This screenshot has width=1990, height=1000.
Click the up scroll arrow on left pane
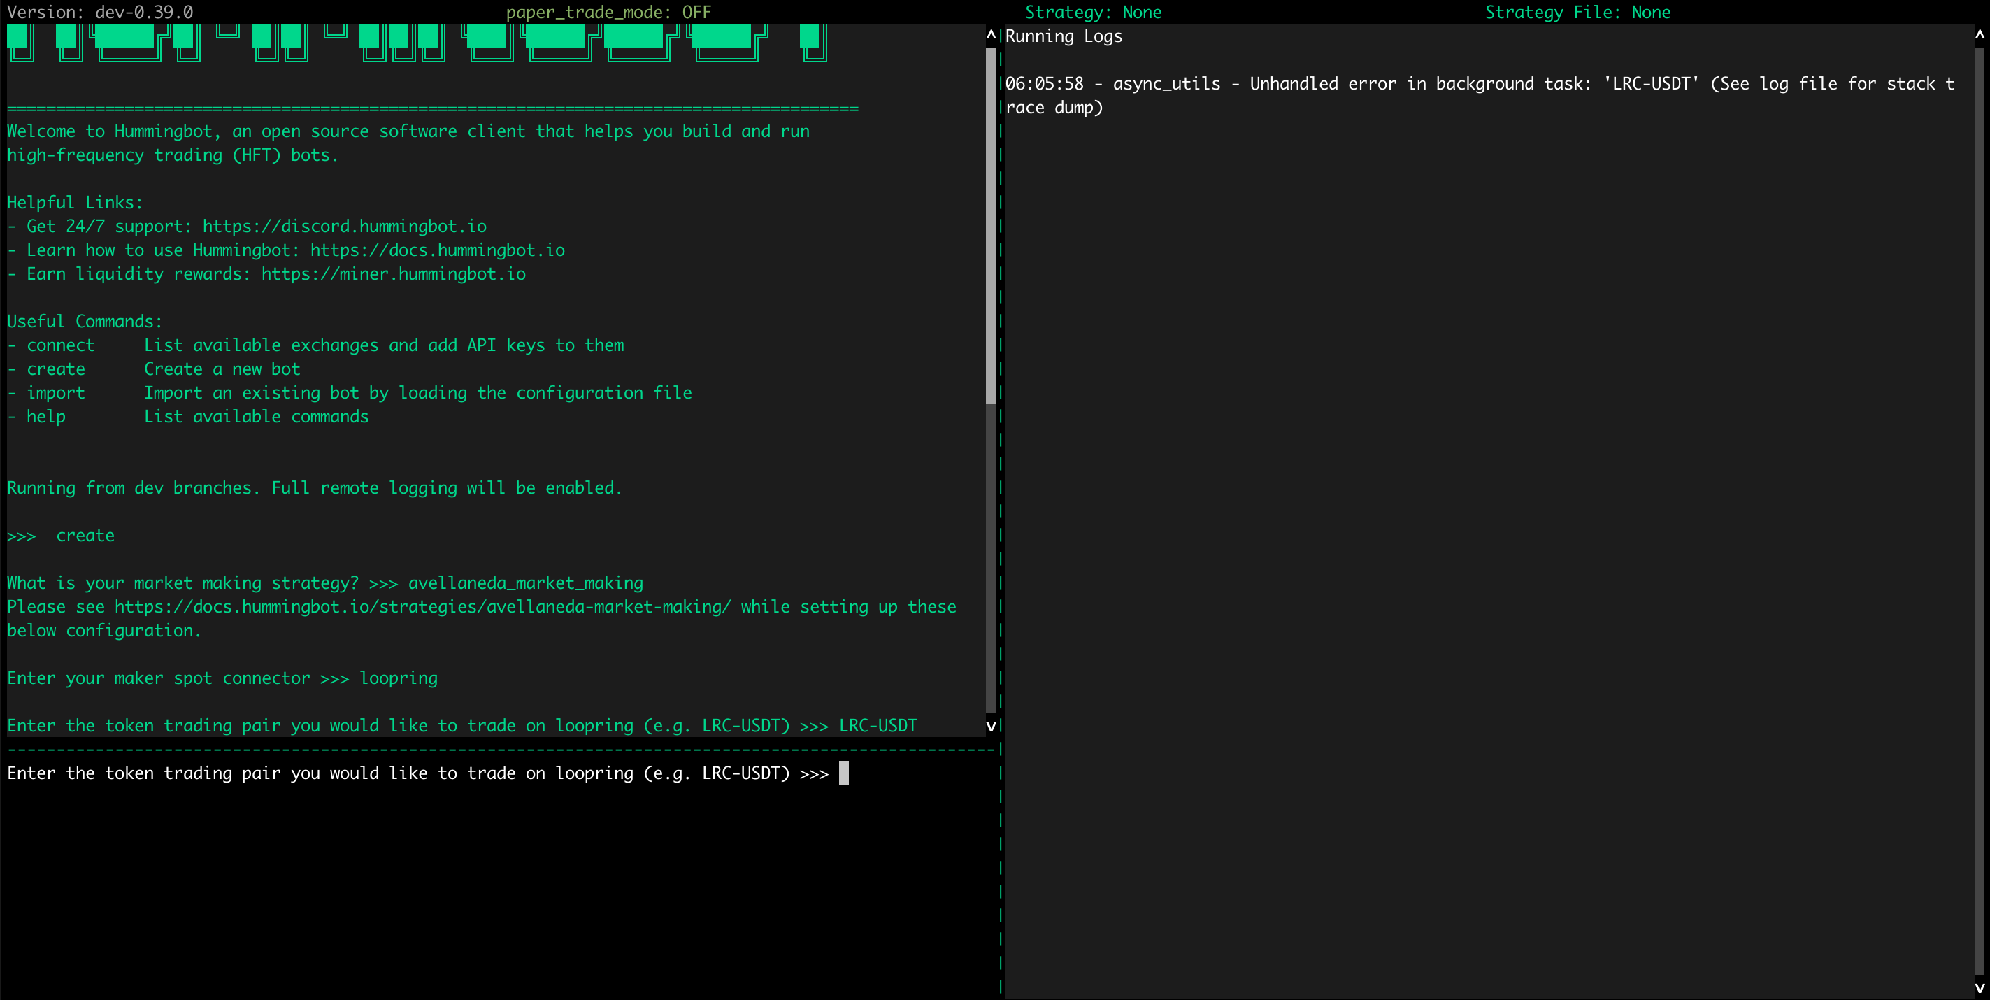point(991,35)
